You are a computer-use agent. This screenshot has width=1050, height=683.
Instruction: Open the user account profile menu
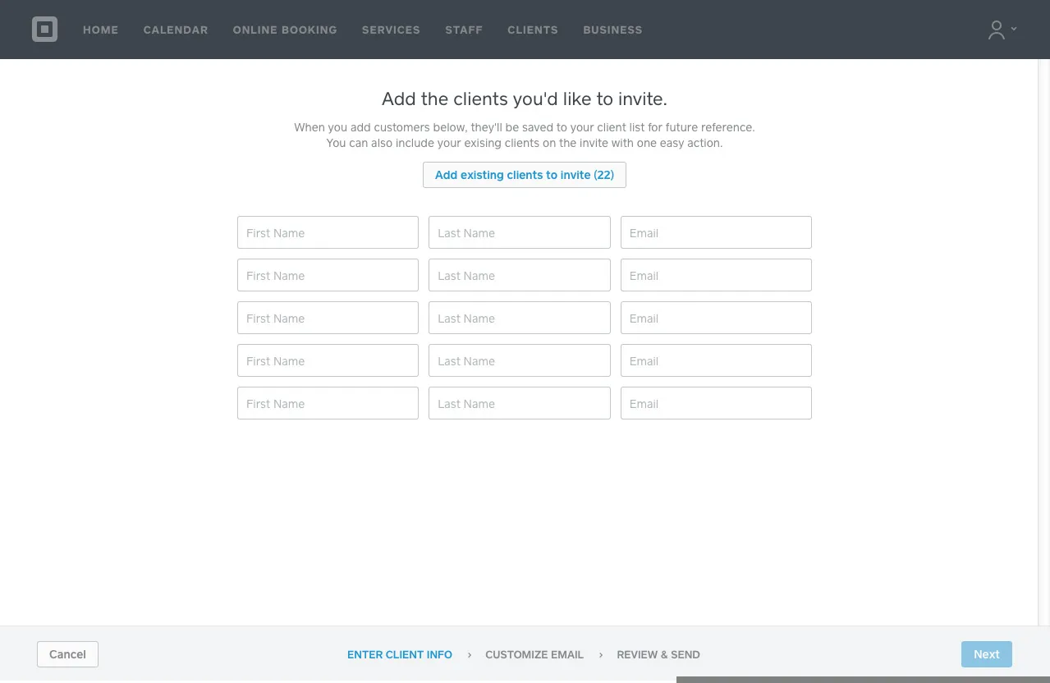pos(1001,30)
